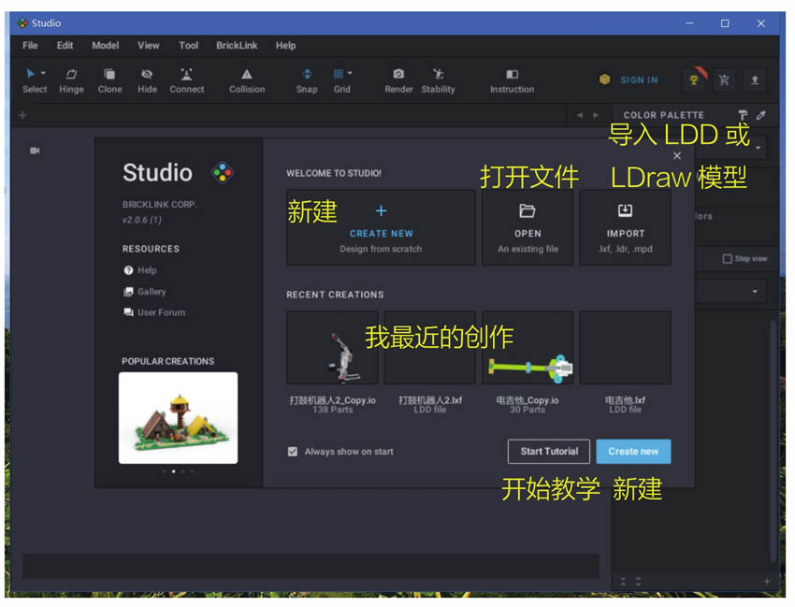This screenshot has width=795, height=607.
Task: Pick the eyedropper tool in Color Palette
Action: click(x=761, y=115)
